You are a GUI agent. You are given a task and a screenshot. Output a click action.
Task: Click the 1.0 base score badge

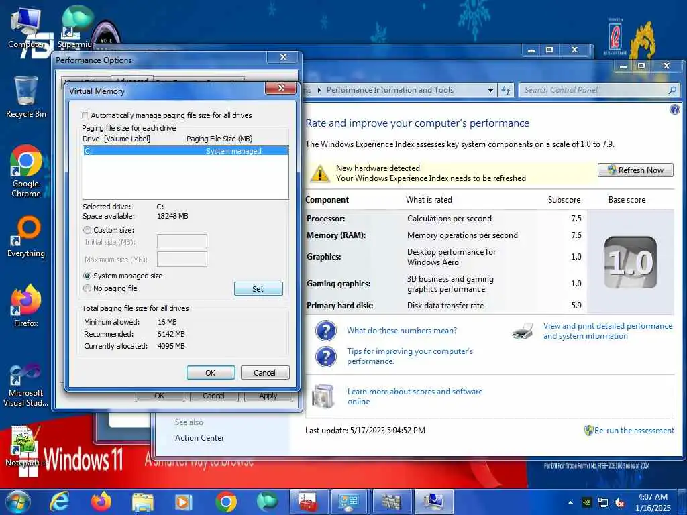(x=630, y=262)
